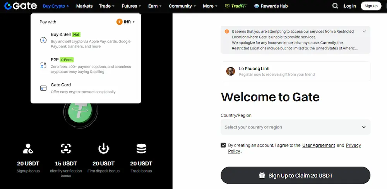Open the User Agreement link
This screenshot has height=189, width=387.
pos(319,145)
